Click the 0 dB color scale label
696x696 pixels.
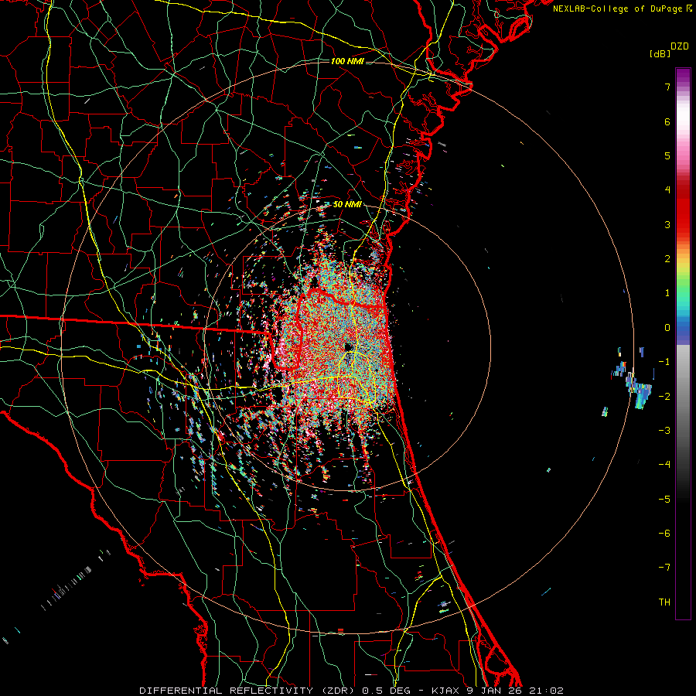click(x=667, y=328)
